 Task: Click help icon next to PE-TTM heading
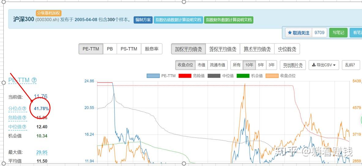(x=34, y=80)
